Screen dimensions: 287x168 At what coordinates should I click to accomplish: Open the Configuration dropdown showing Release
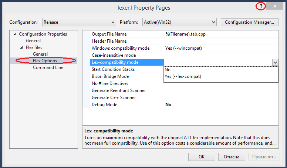(79, 22)
